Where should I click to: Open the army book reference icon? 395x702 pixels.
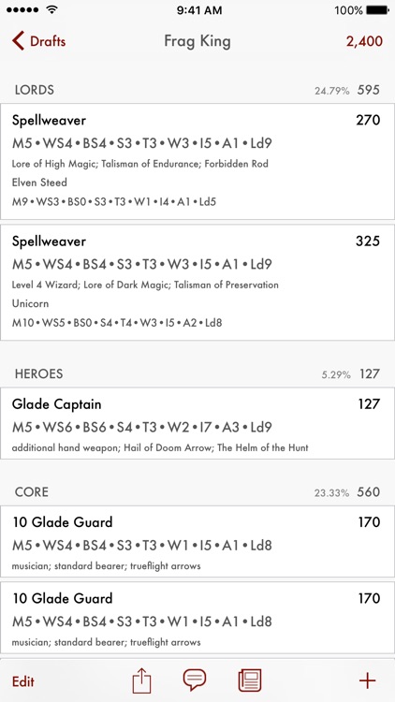[x=250, y=681]
